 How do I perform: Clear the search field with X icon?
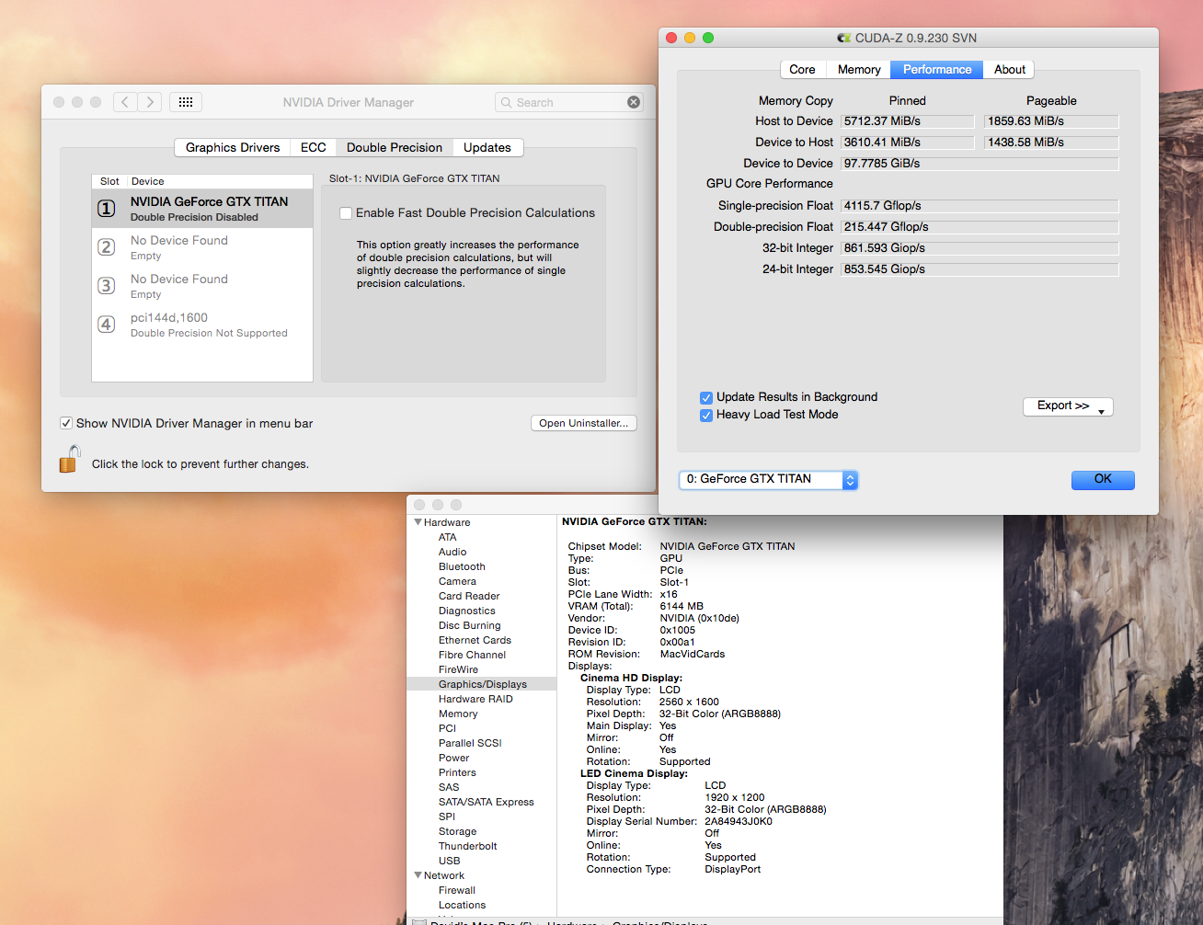pos(634,102)
